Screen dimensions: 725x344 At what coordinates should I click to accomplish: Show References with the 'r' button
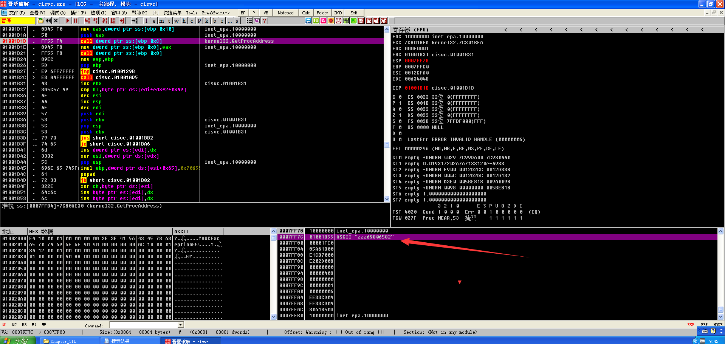point(222,20)
